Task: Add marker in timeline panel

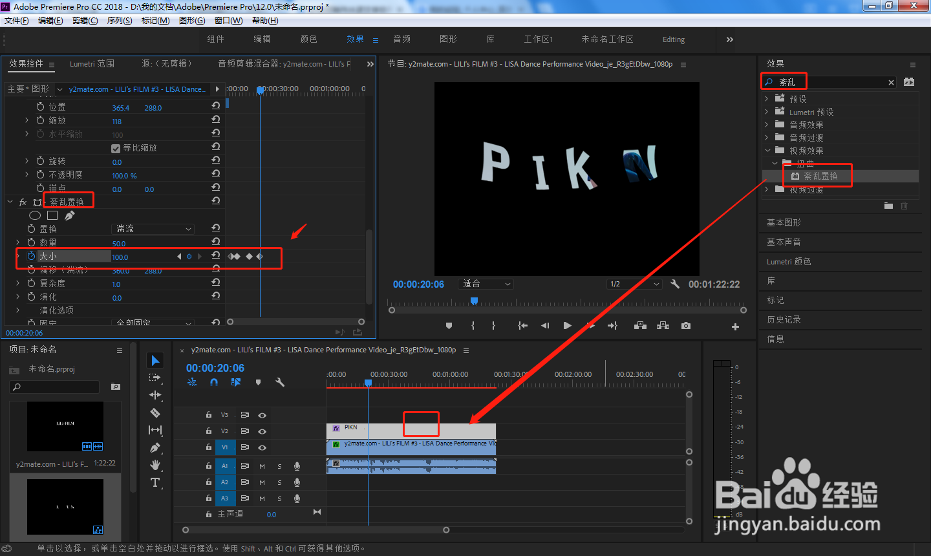Action: [x=258, y=382]
